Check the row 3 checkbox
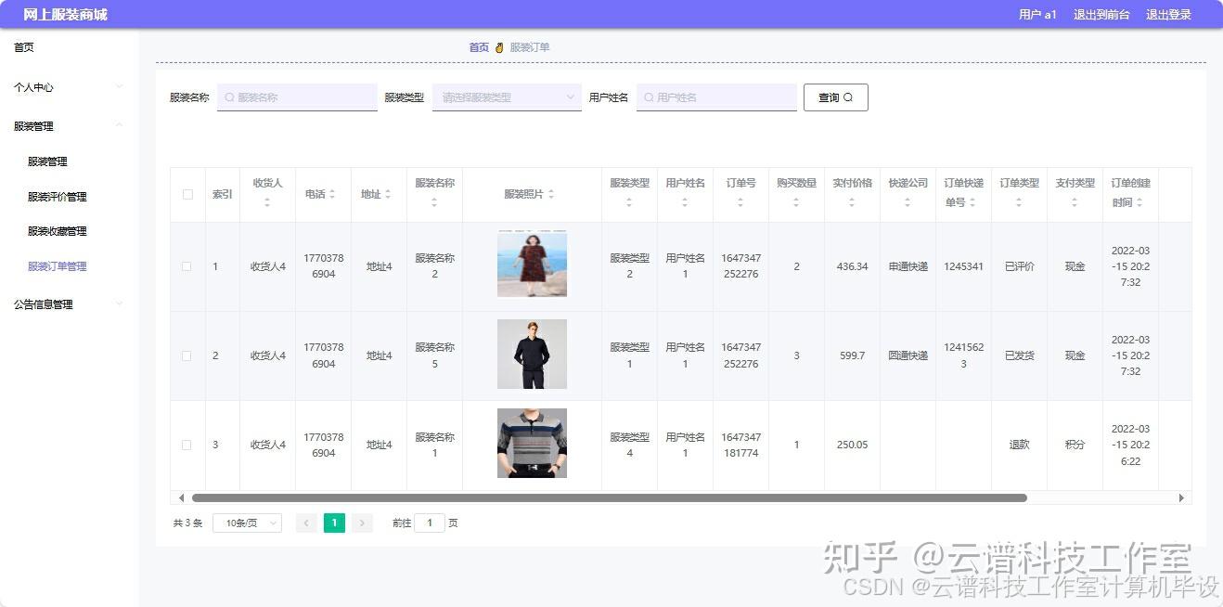This screenshot has width=1223, height=607. point(187,445)
